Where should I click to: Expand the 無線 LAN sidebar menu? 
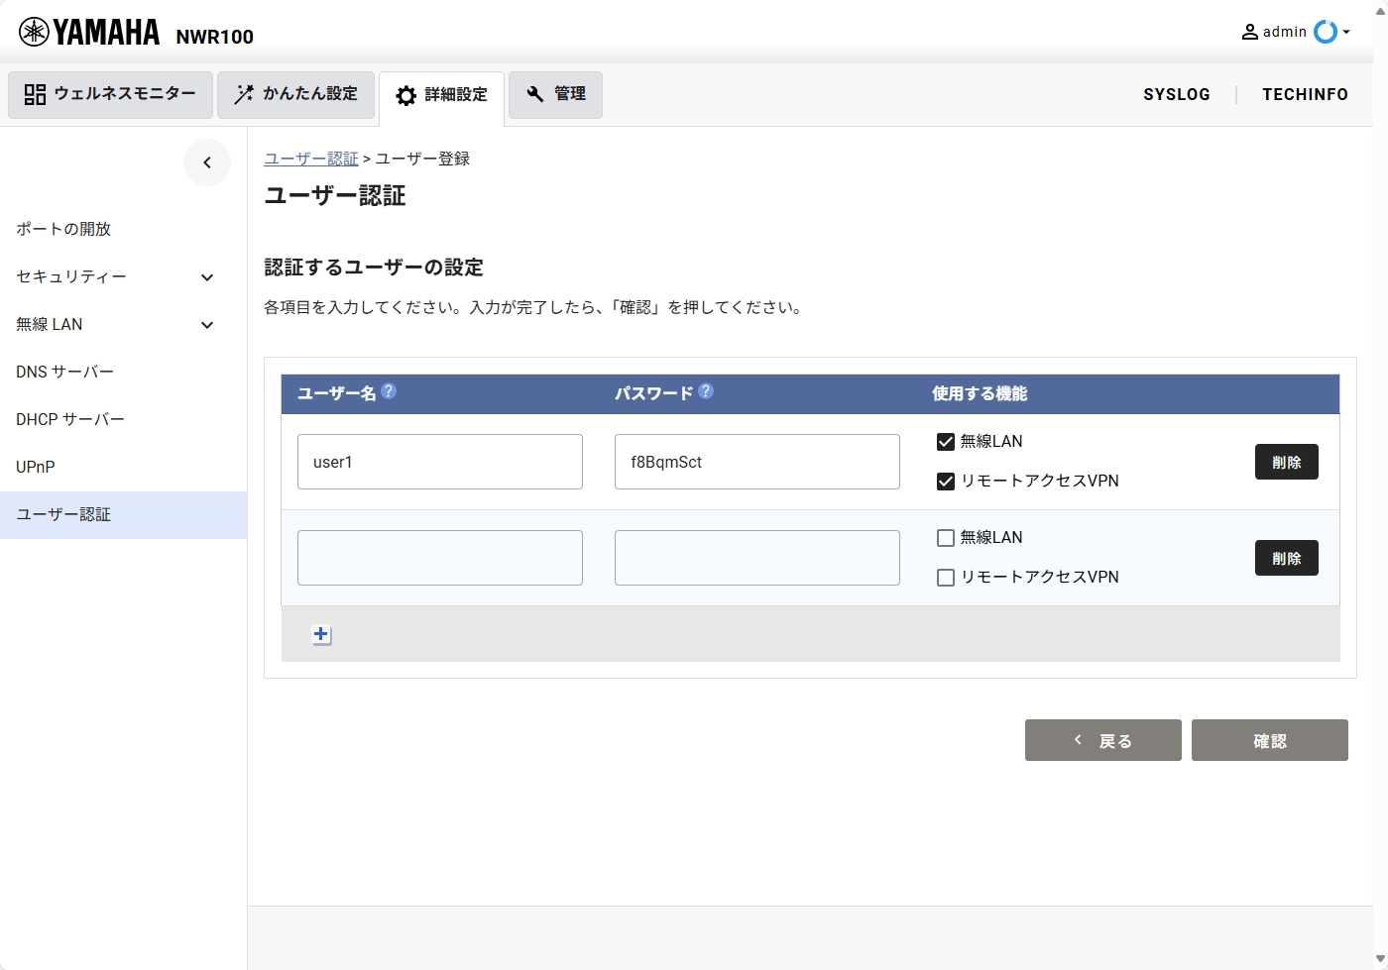coord(207,325)
